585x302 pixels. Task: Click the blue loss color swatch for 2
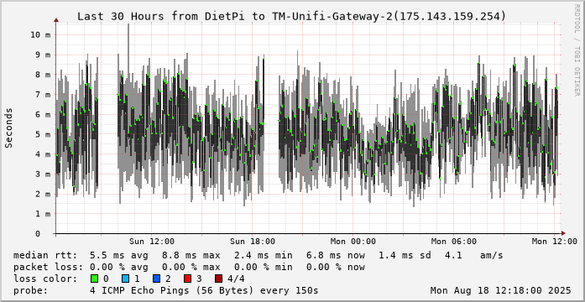(156, 279)
